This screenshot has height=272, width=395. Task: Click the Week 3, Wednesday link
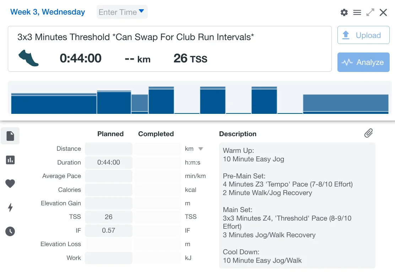(48, 12)
